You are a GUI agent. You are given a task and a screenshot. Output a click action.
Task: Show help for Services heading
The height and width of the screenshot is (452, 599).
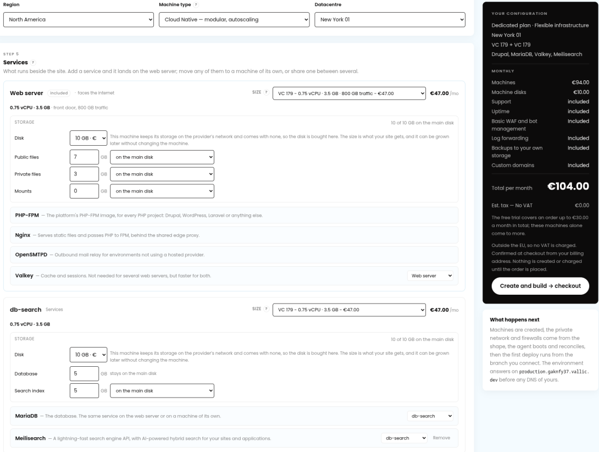click(x=33, y=62)
